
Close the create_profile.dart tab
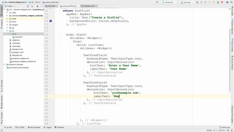[x=78, y=6]
